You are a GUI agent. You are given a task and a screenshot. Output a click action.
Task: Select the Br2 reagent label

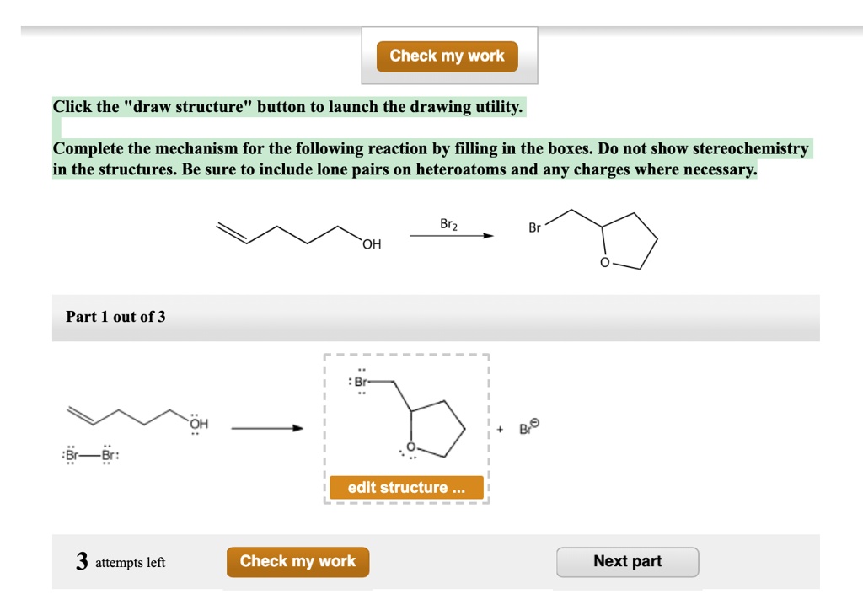coord(448,223)
